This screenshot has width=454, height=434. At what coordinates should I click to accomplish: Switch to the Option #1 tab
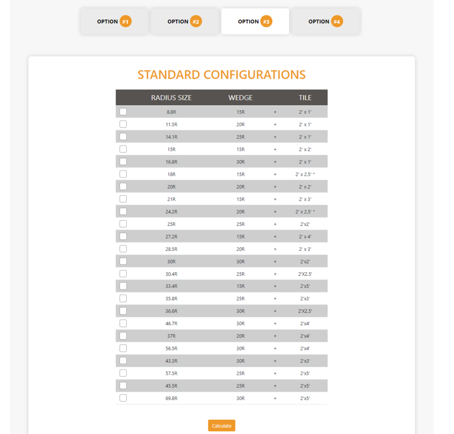point(114,21)
